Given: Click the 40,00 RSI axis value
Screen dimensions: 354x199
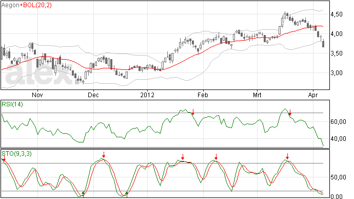Looking at the screenshot, I should coord(338,138).
